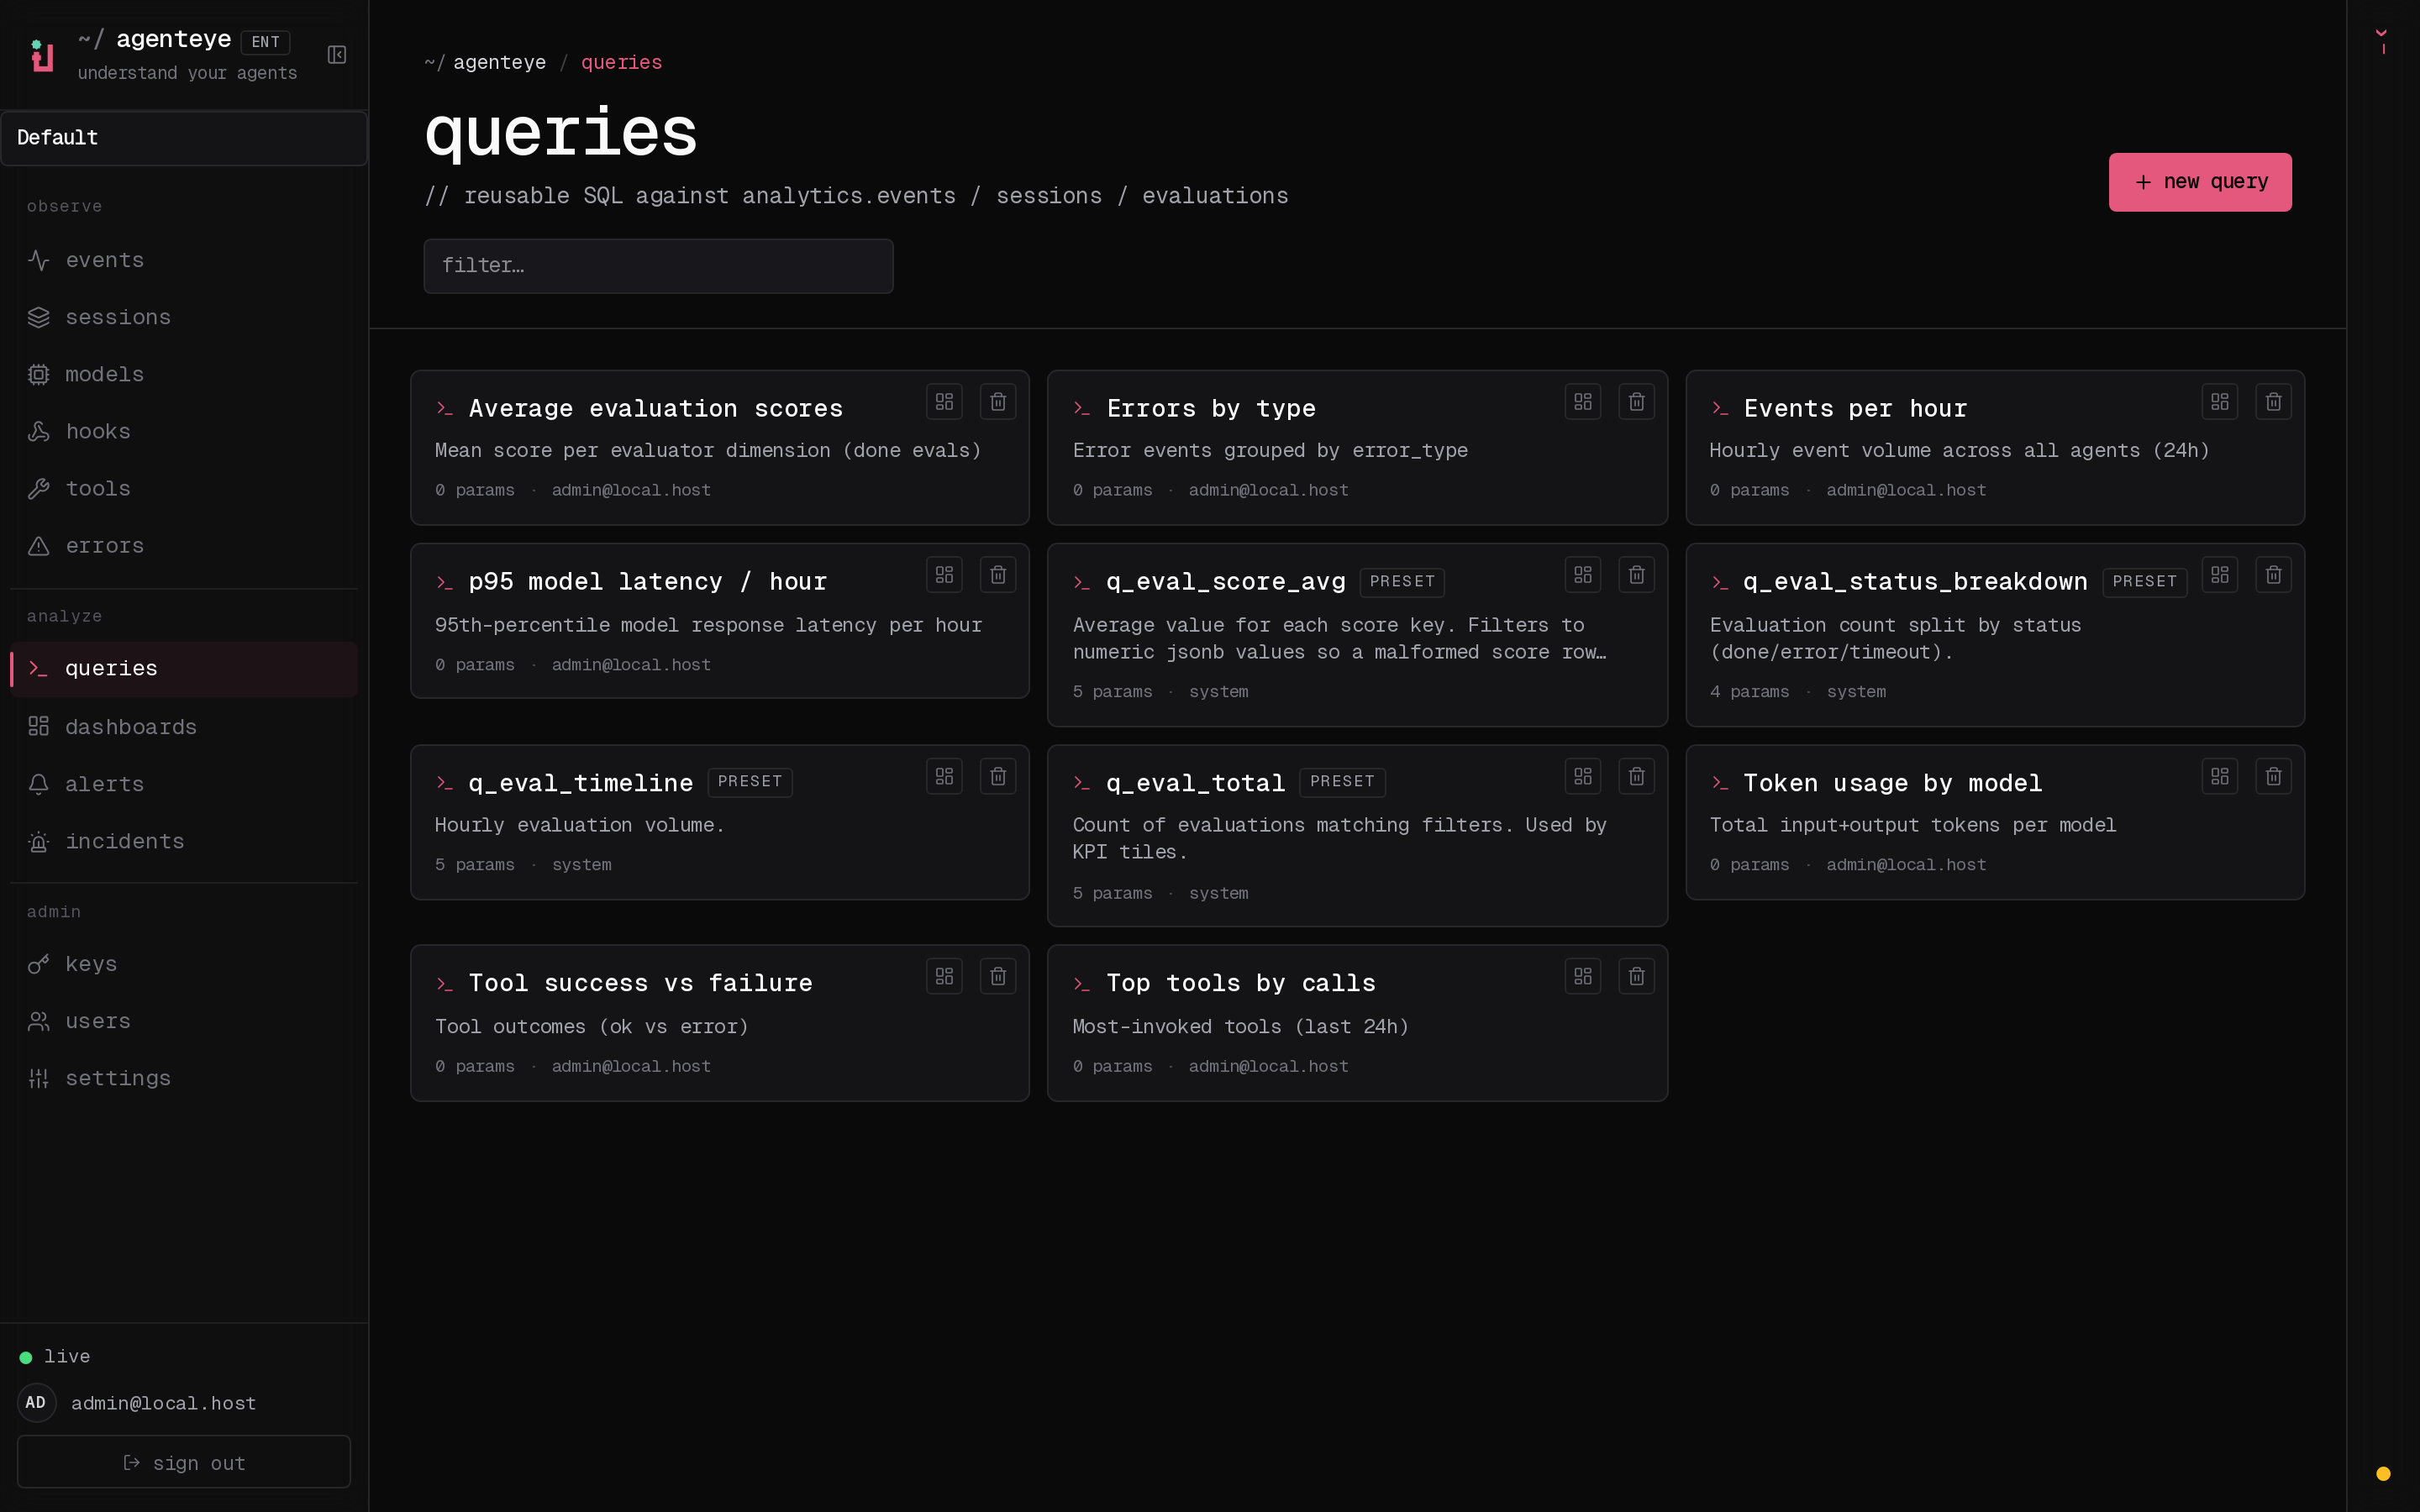Focus the filter input field

click(x=658, y=266)
